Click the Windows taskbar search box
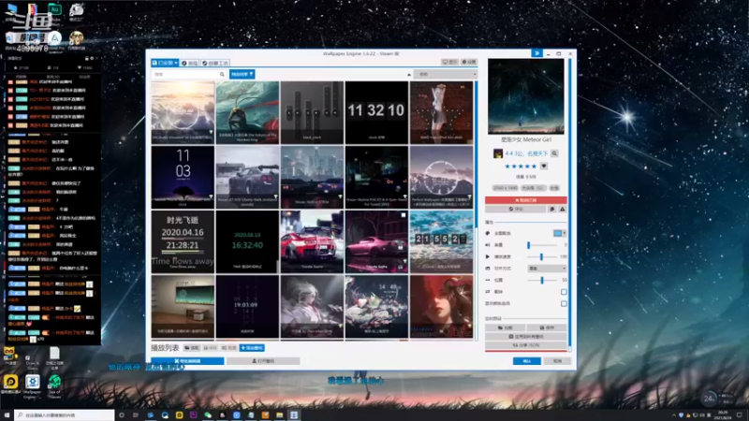749x421 pixels. pyautogui.click(x=65, y=415)
